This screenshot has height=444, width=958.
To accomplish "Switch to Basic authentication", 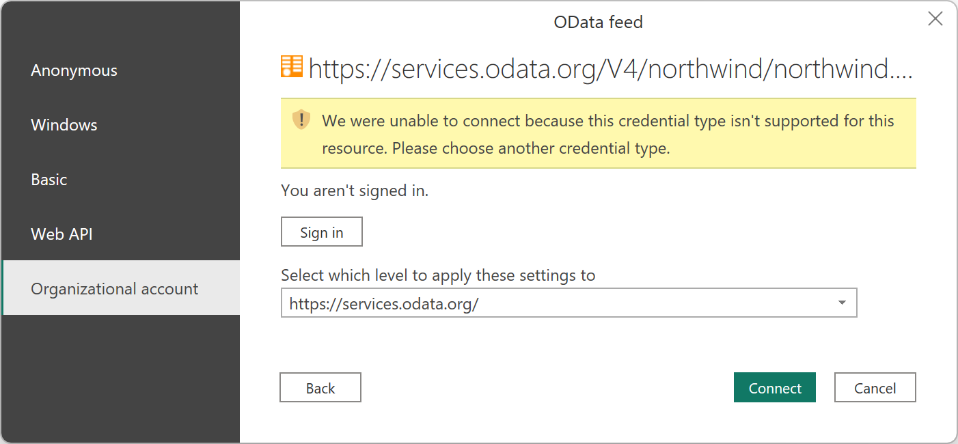I will (49, 179).
